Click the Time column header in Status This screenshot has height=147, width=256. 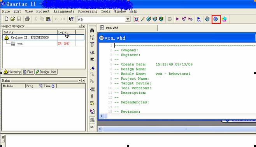[x=50, y=86]
